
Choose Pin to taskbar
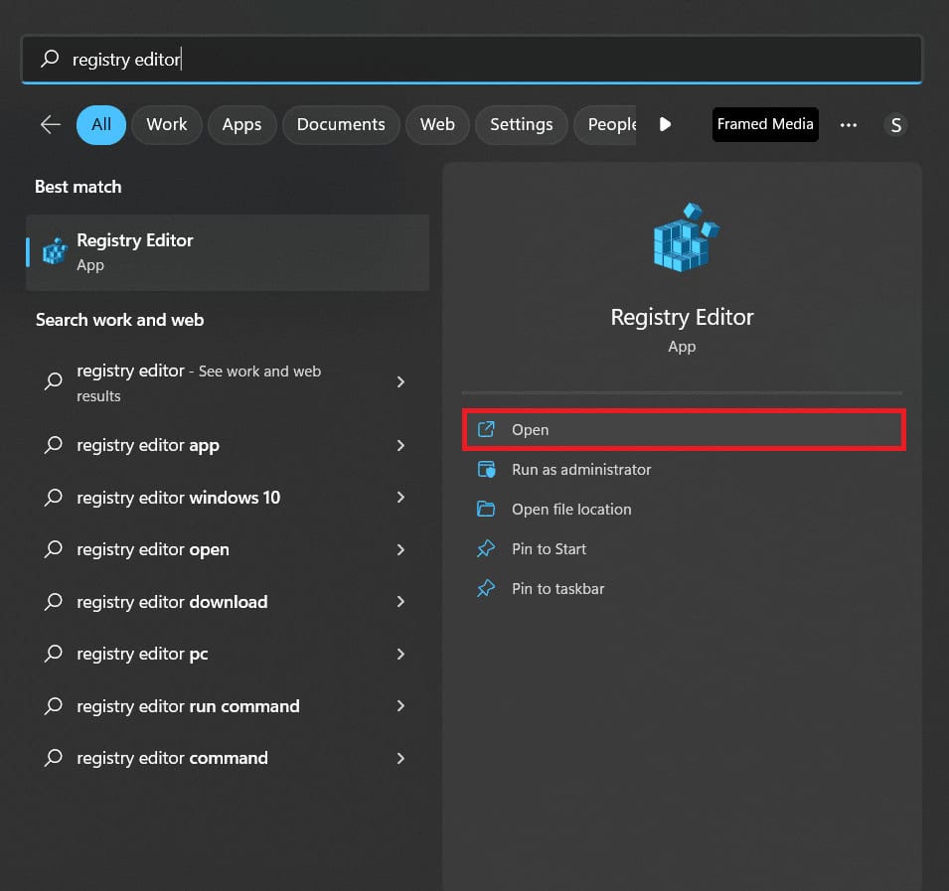[x=684, y=589]
